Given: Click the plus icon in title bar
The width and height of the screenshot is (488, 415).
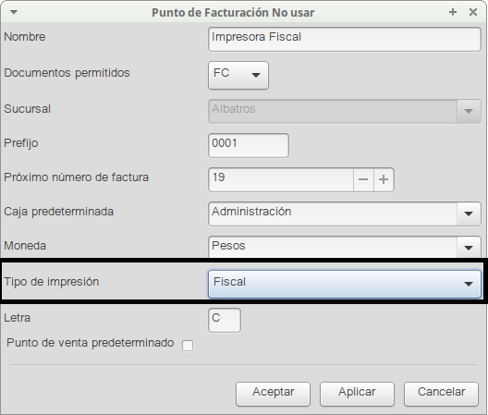Looking at the screenshot, I should tap(453, 12).
